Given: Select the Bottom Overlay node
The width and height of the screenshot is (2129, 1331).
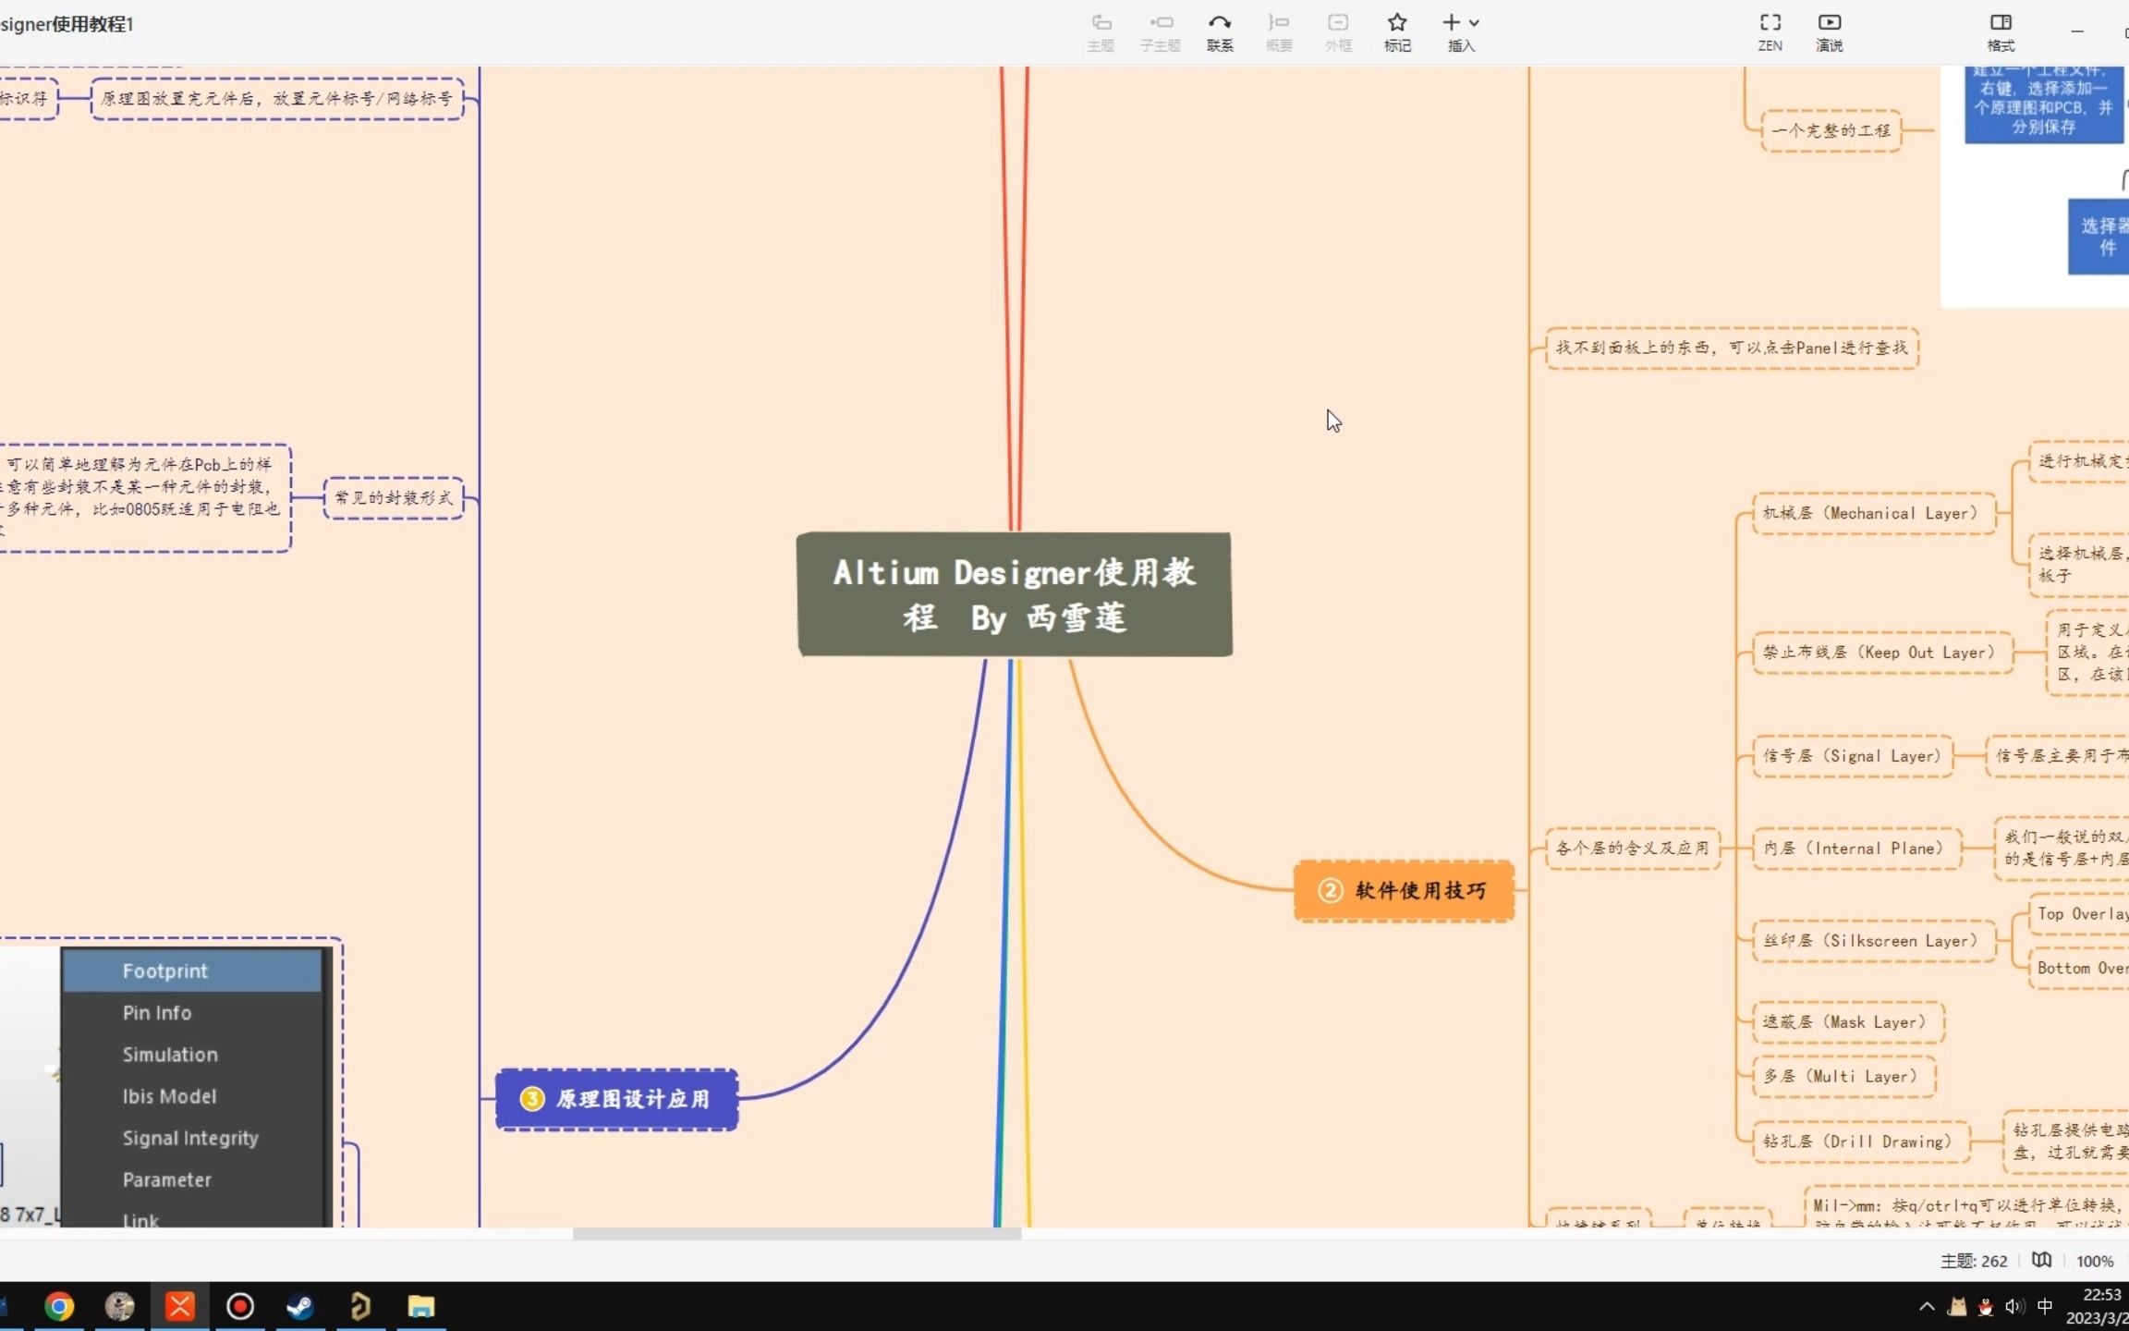Looking at the screenshot, I should (2079, 968).
